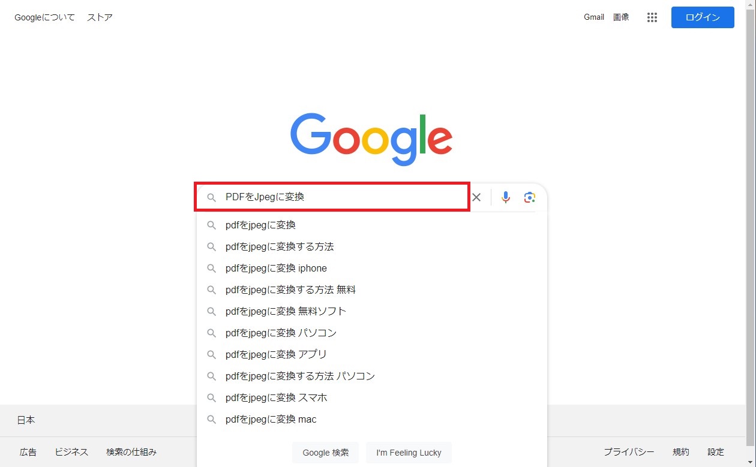756x467 pixels.
Task: Select suggestion pdfをjpegに変換
Action: (371, 225)
